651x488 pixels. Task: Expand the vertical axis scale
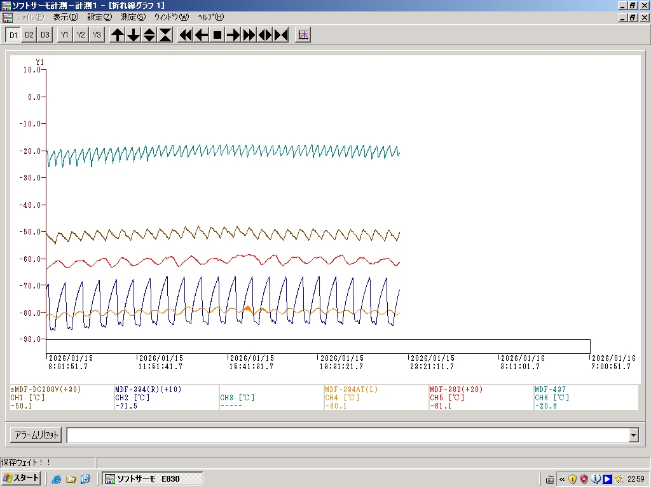coord(149,35)
